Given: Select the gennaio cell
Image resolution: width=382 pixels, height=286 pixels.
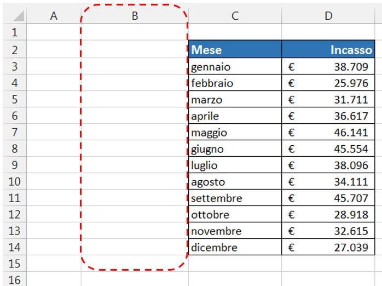Looking at the screenshot, I should tap(235, 66).
